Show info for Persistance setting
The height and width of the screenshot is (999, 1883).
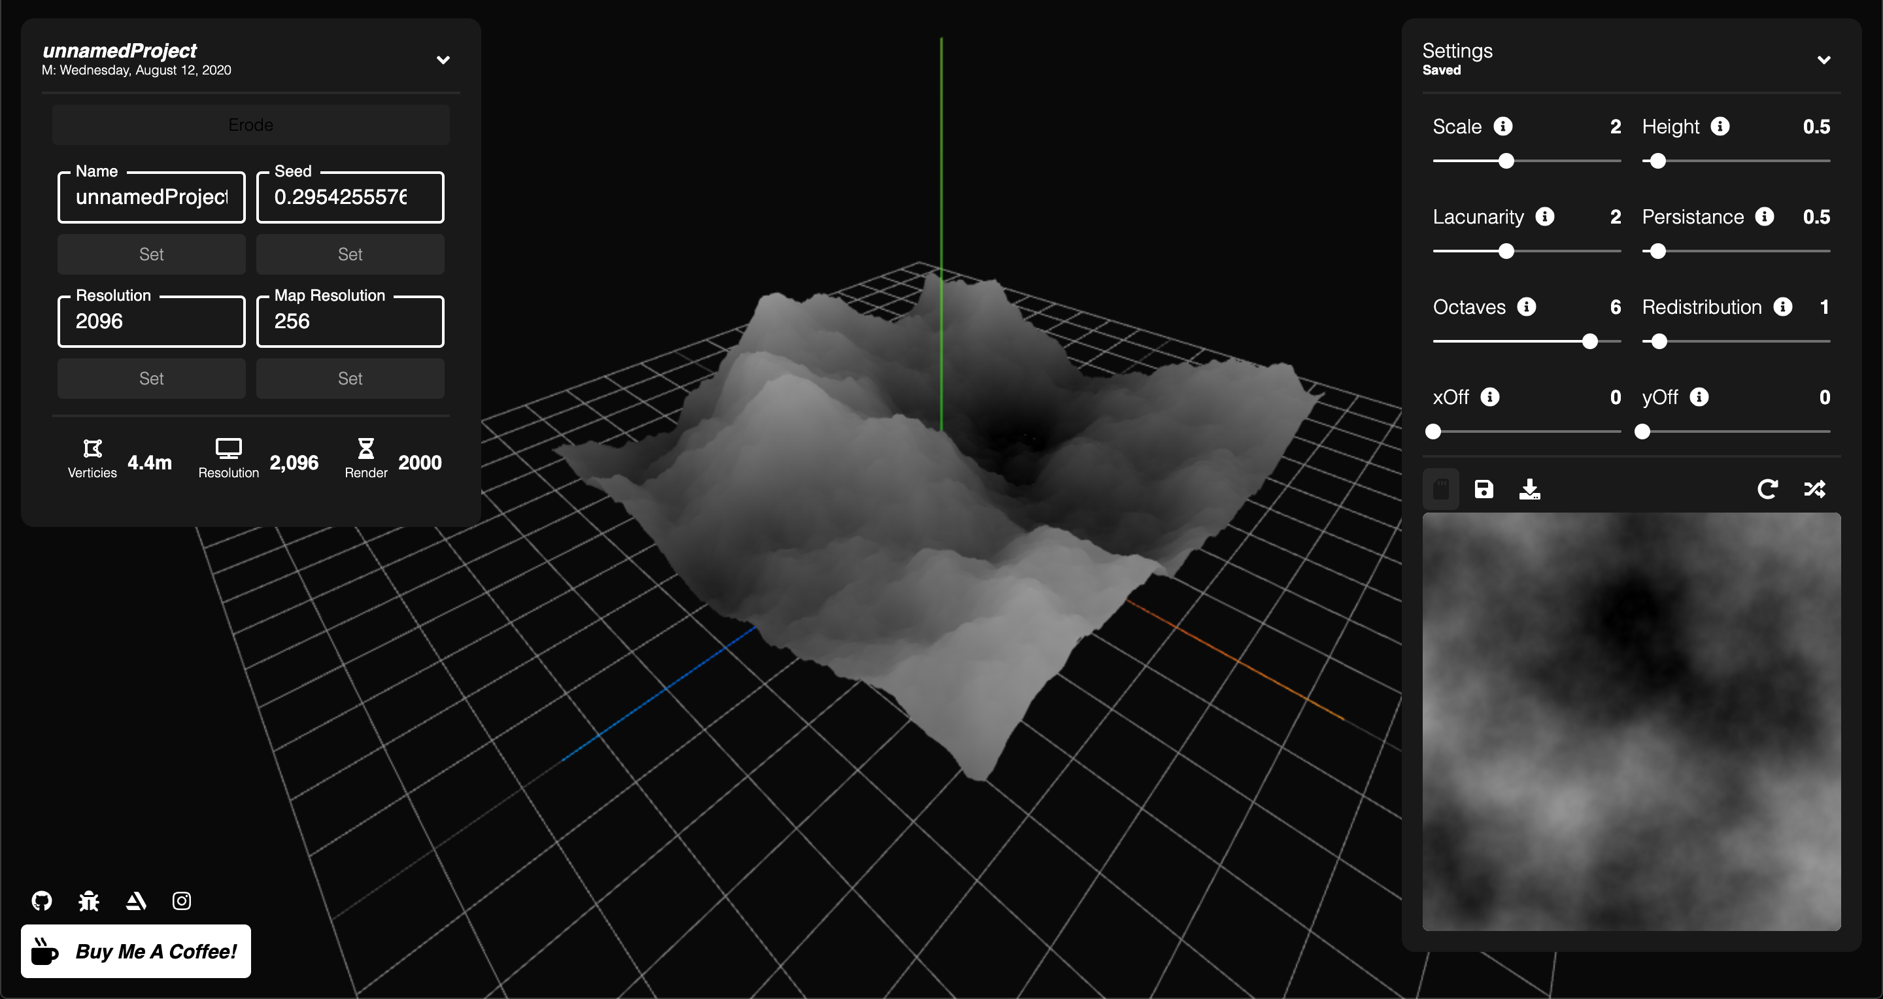coord(1765,216)
